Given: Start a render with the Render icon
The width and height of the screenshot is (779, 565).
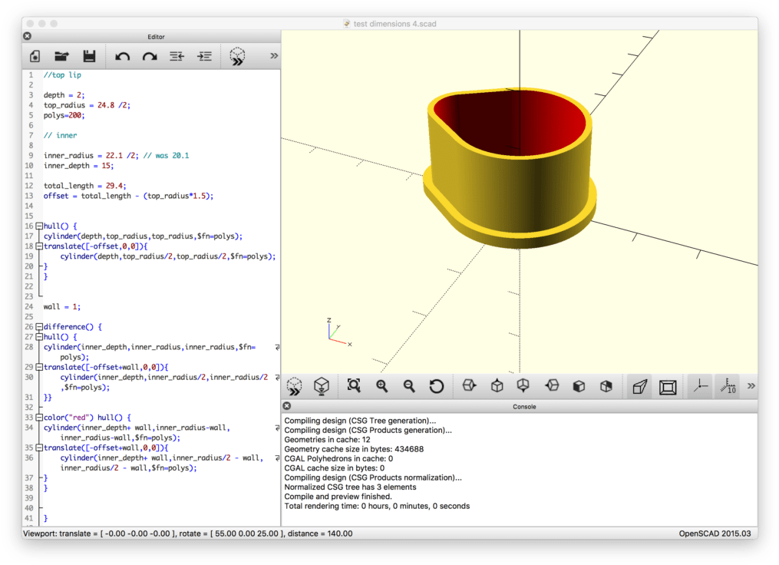Looking at the screenshot, I should click(322, 386).
